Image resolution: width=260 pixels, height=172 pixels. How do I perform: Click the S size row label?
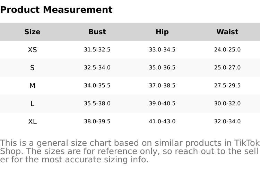[32, 68]
